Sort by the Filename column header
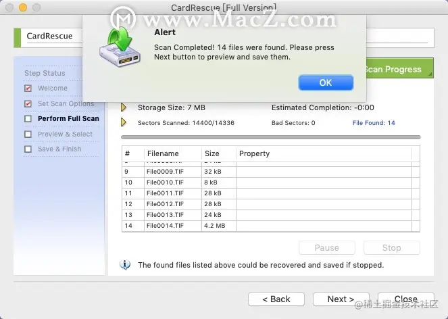448x319 pixels. coord(173,154)
